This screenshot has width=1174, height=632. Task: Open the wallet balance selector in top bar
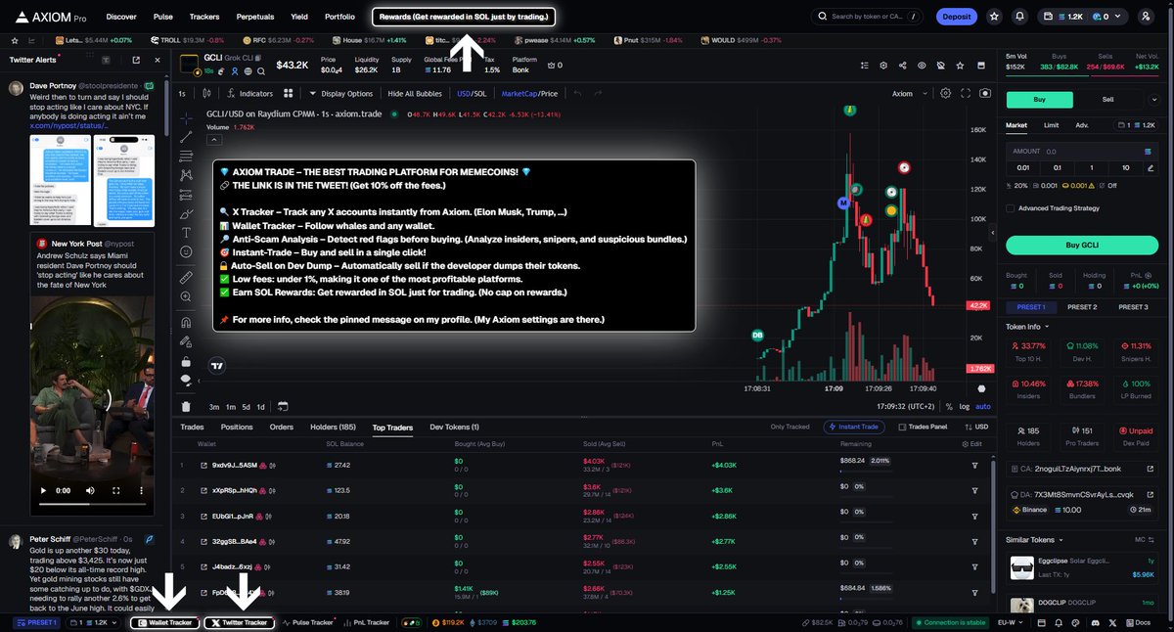click(1083, 17)
